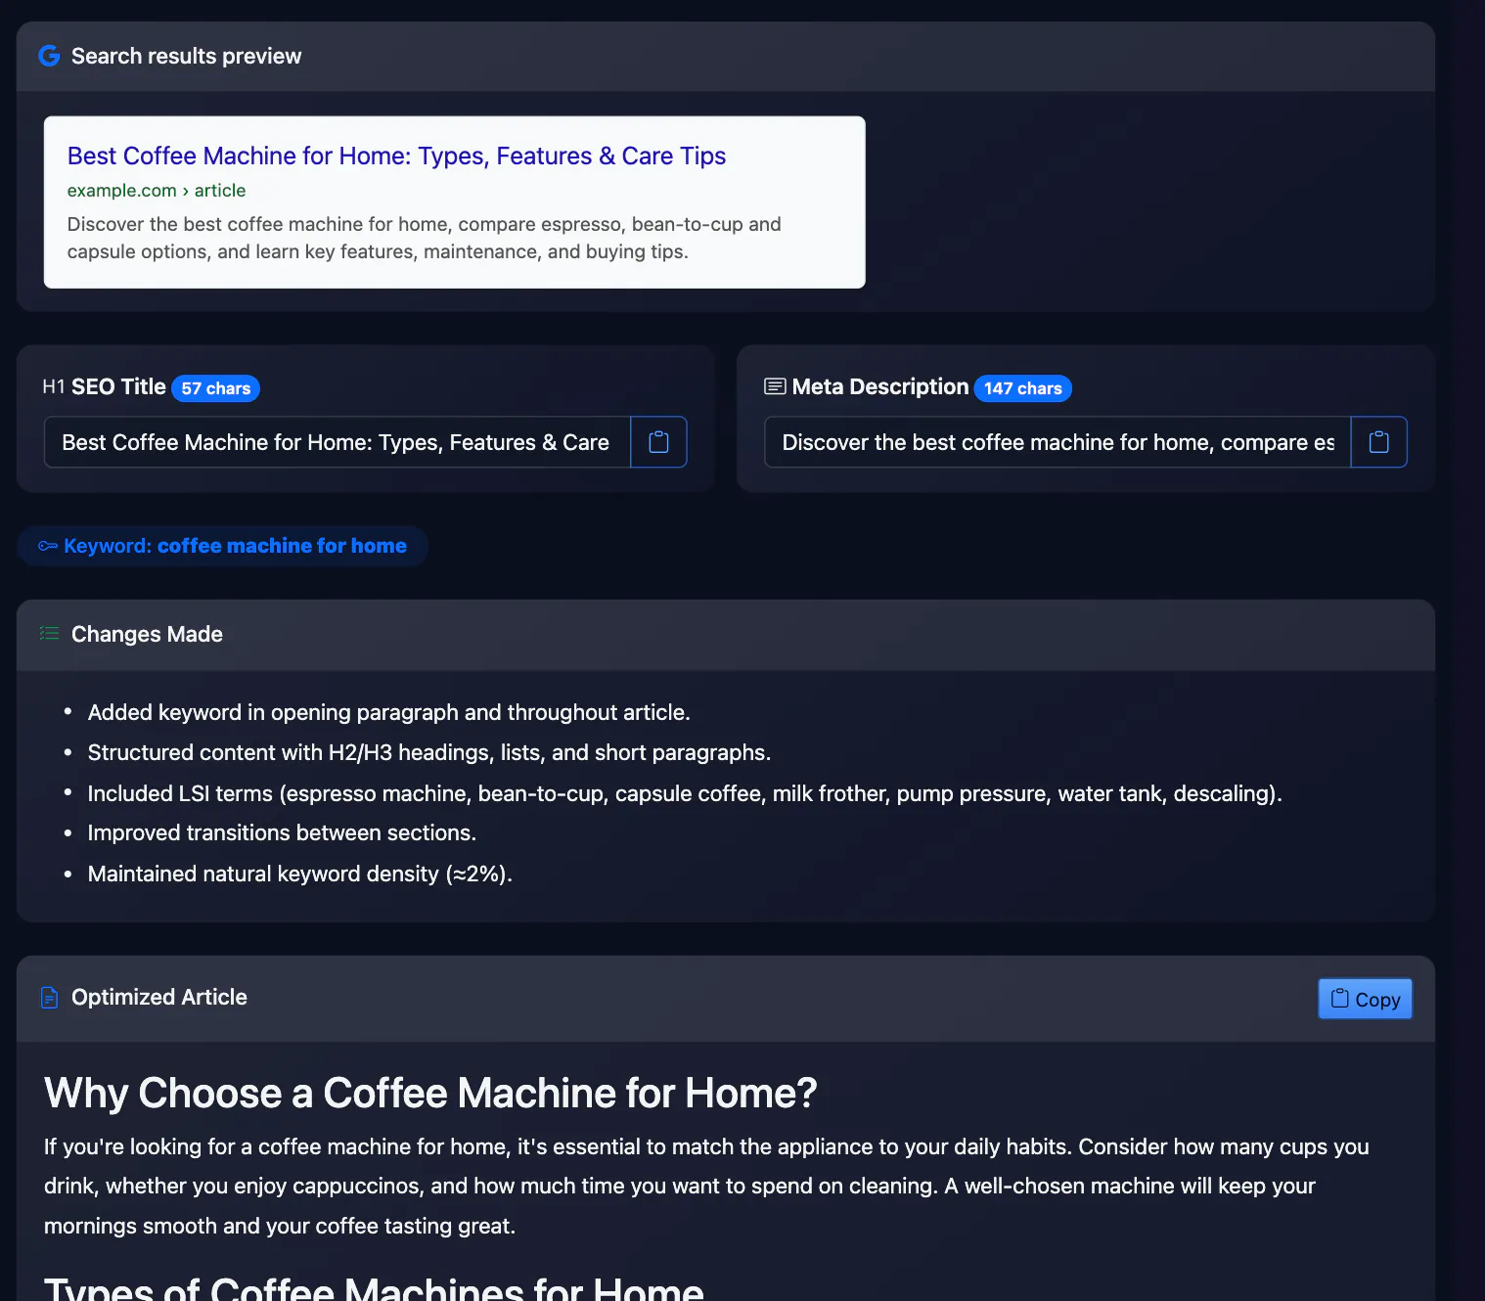Copy meta description using clipboard icon

pos(1378,442)
